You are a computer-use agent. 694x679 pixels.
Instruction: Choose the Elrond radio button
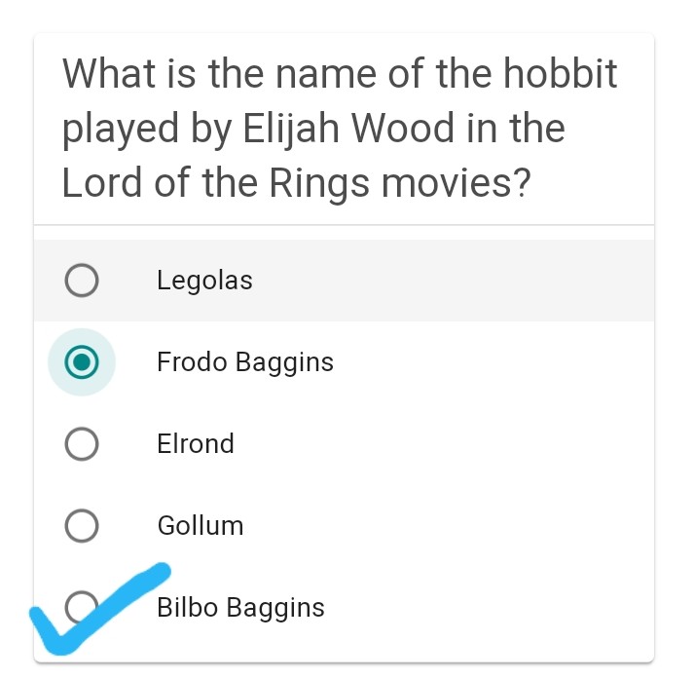click(82, 444)
